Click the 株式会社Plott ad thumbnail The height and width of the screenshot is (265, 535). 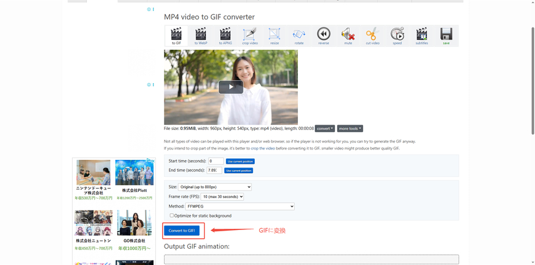pos(135,172)
